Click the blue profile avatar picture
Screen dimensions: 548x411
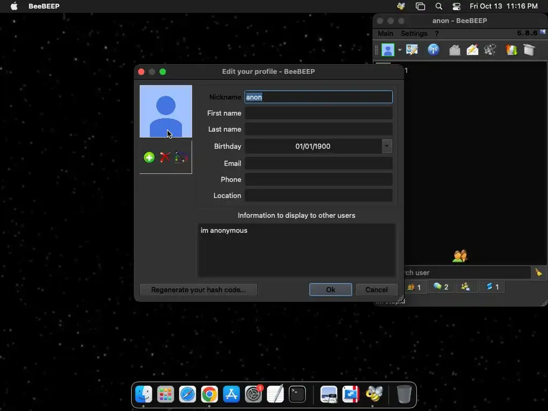pyautogui.click(x=166, y=111)
